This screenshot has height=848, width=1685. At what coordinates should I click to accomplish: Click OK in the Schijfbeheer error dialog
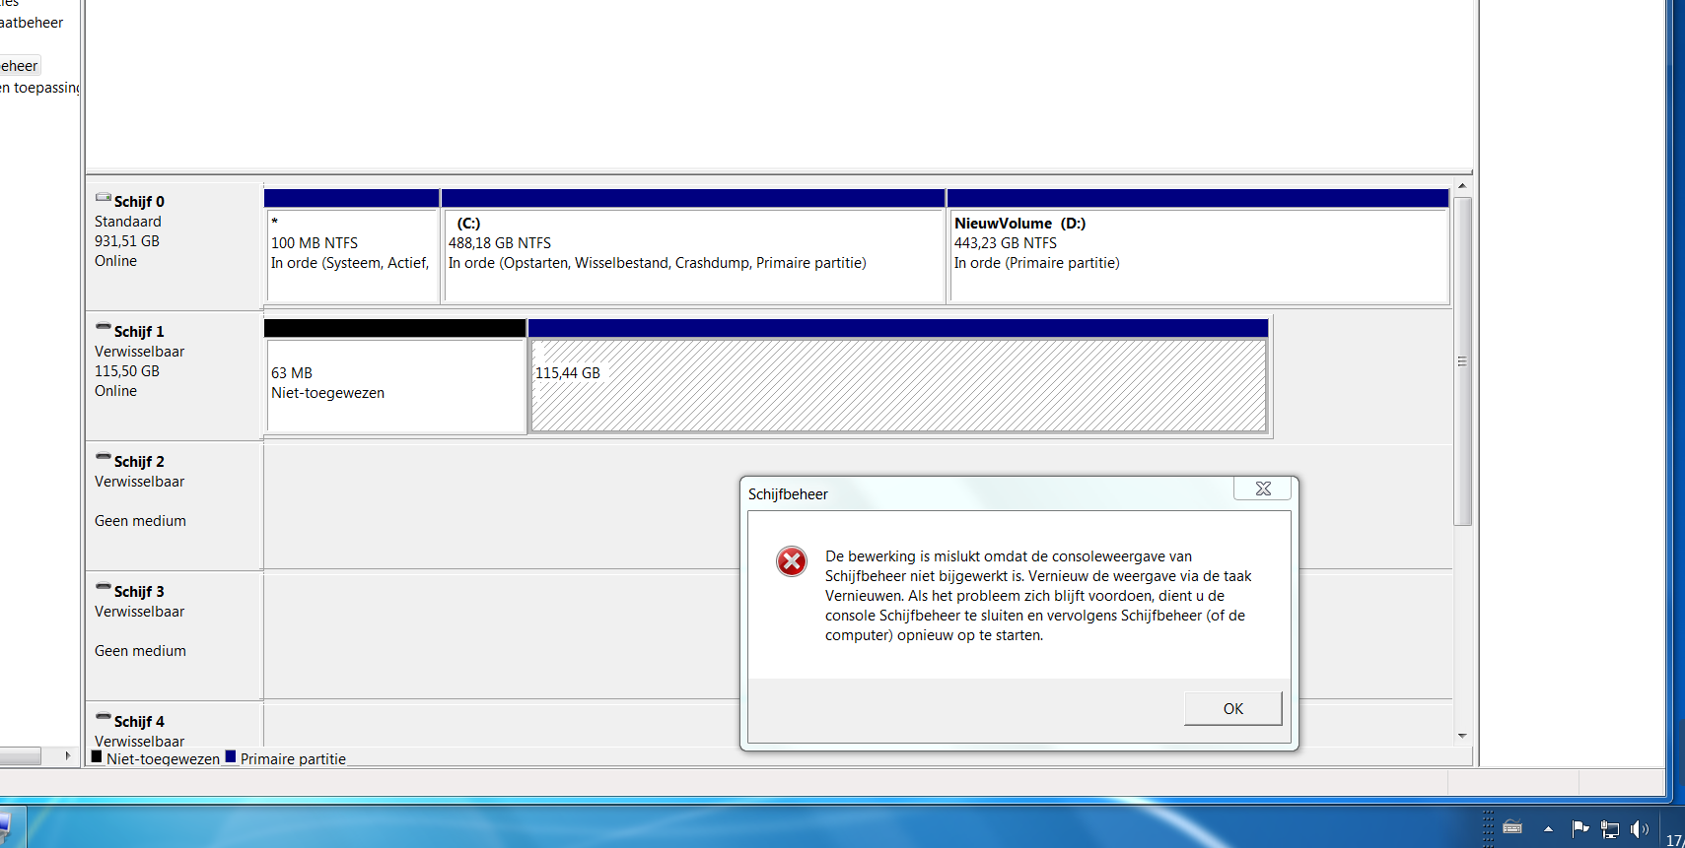[x=1232, y=708]
